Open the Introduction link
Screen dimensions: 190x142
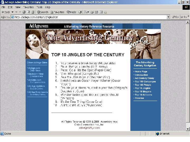pos(141,75)
